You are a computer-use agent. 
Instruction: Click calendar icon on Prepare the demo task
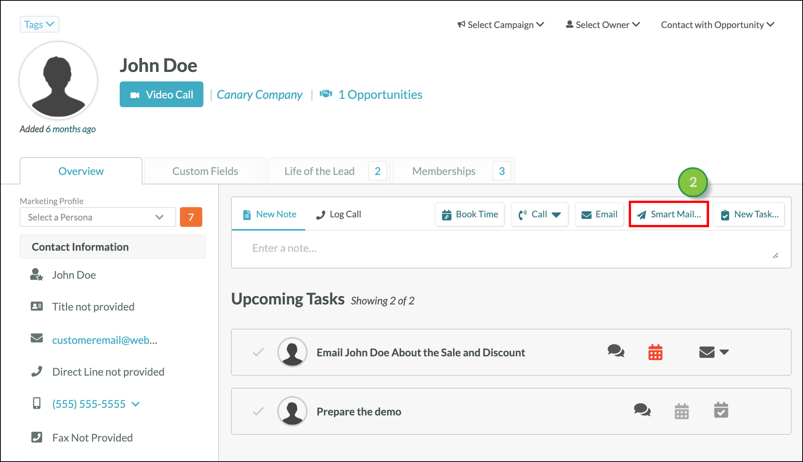pyautogui.click(x=682, y=411)
